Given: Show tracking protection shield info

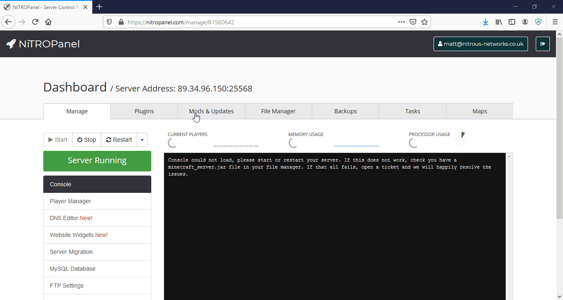Looking at the screenshot, I should tap(109, 22).
